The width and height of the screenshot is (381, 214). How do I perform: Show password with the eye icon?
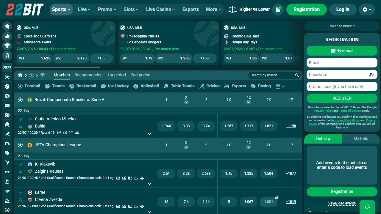[371, 75]
